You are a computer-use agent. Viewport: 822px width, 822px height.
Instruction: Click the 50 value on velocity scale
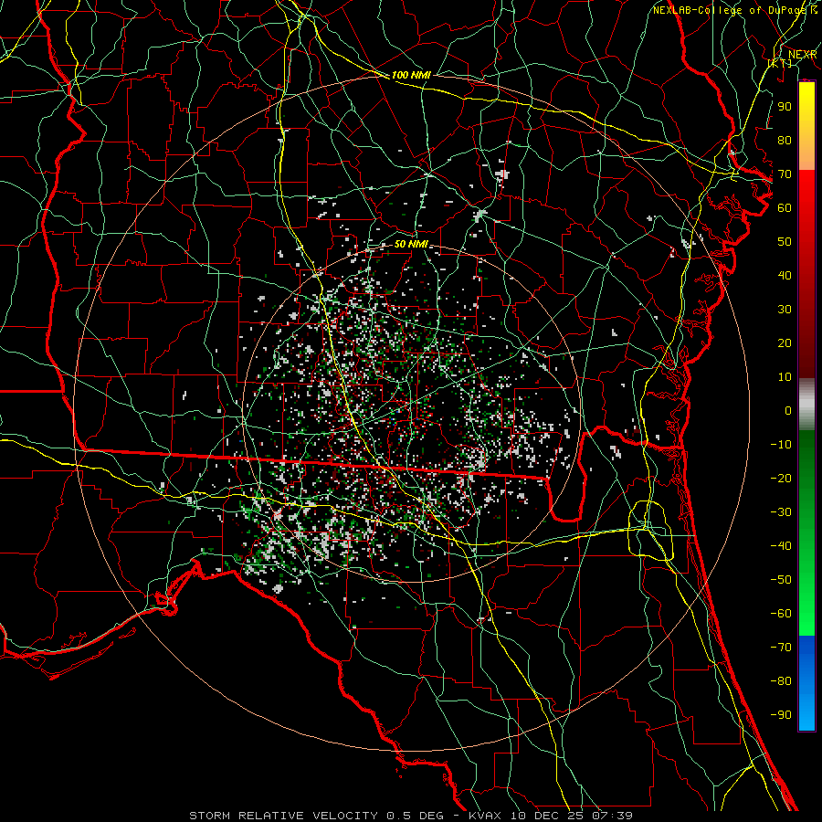click(x=785, y=242)
